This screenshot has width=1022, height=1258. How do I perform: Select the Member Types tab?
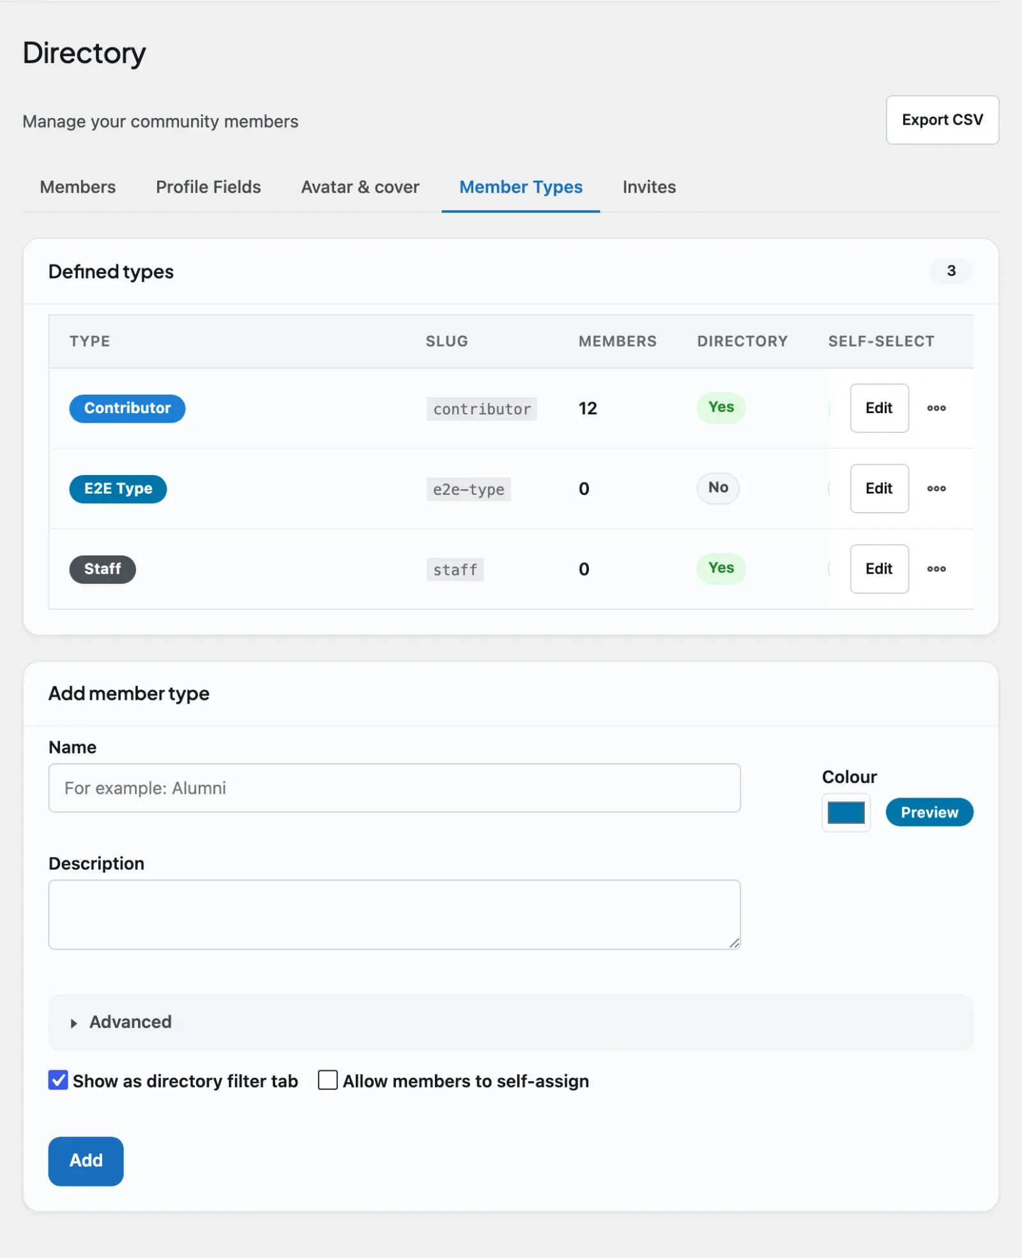tap(521, 187)
